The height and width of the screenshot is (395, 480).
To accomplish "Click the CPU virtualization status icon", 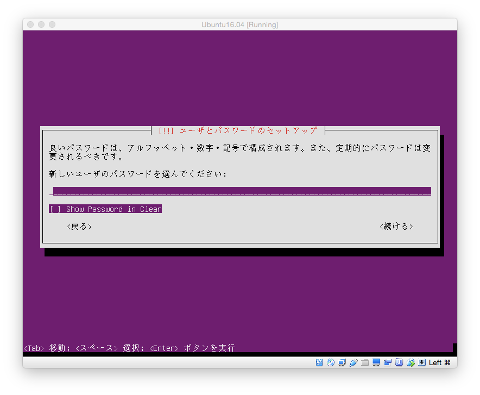I will tap(399, 362).
